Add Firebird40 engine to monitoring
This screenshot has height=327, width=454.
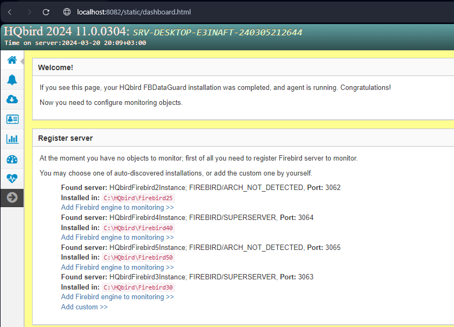pos(117,237)
